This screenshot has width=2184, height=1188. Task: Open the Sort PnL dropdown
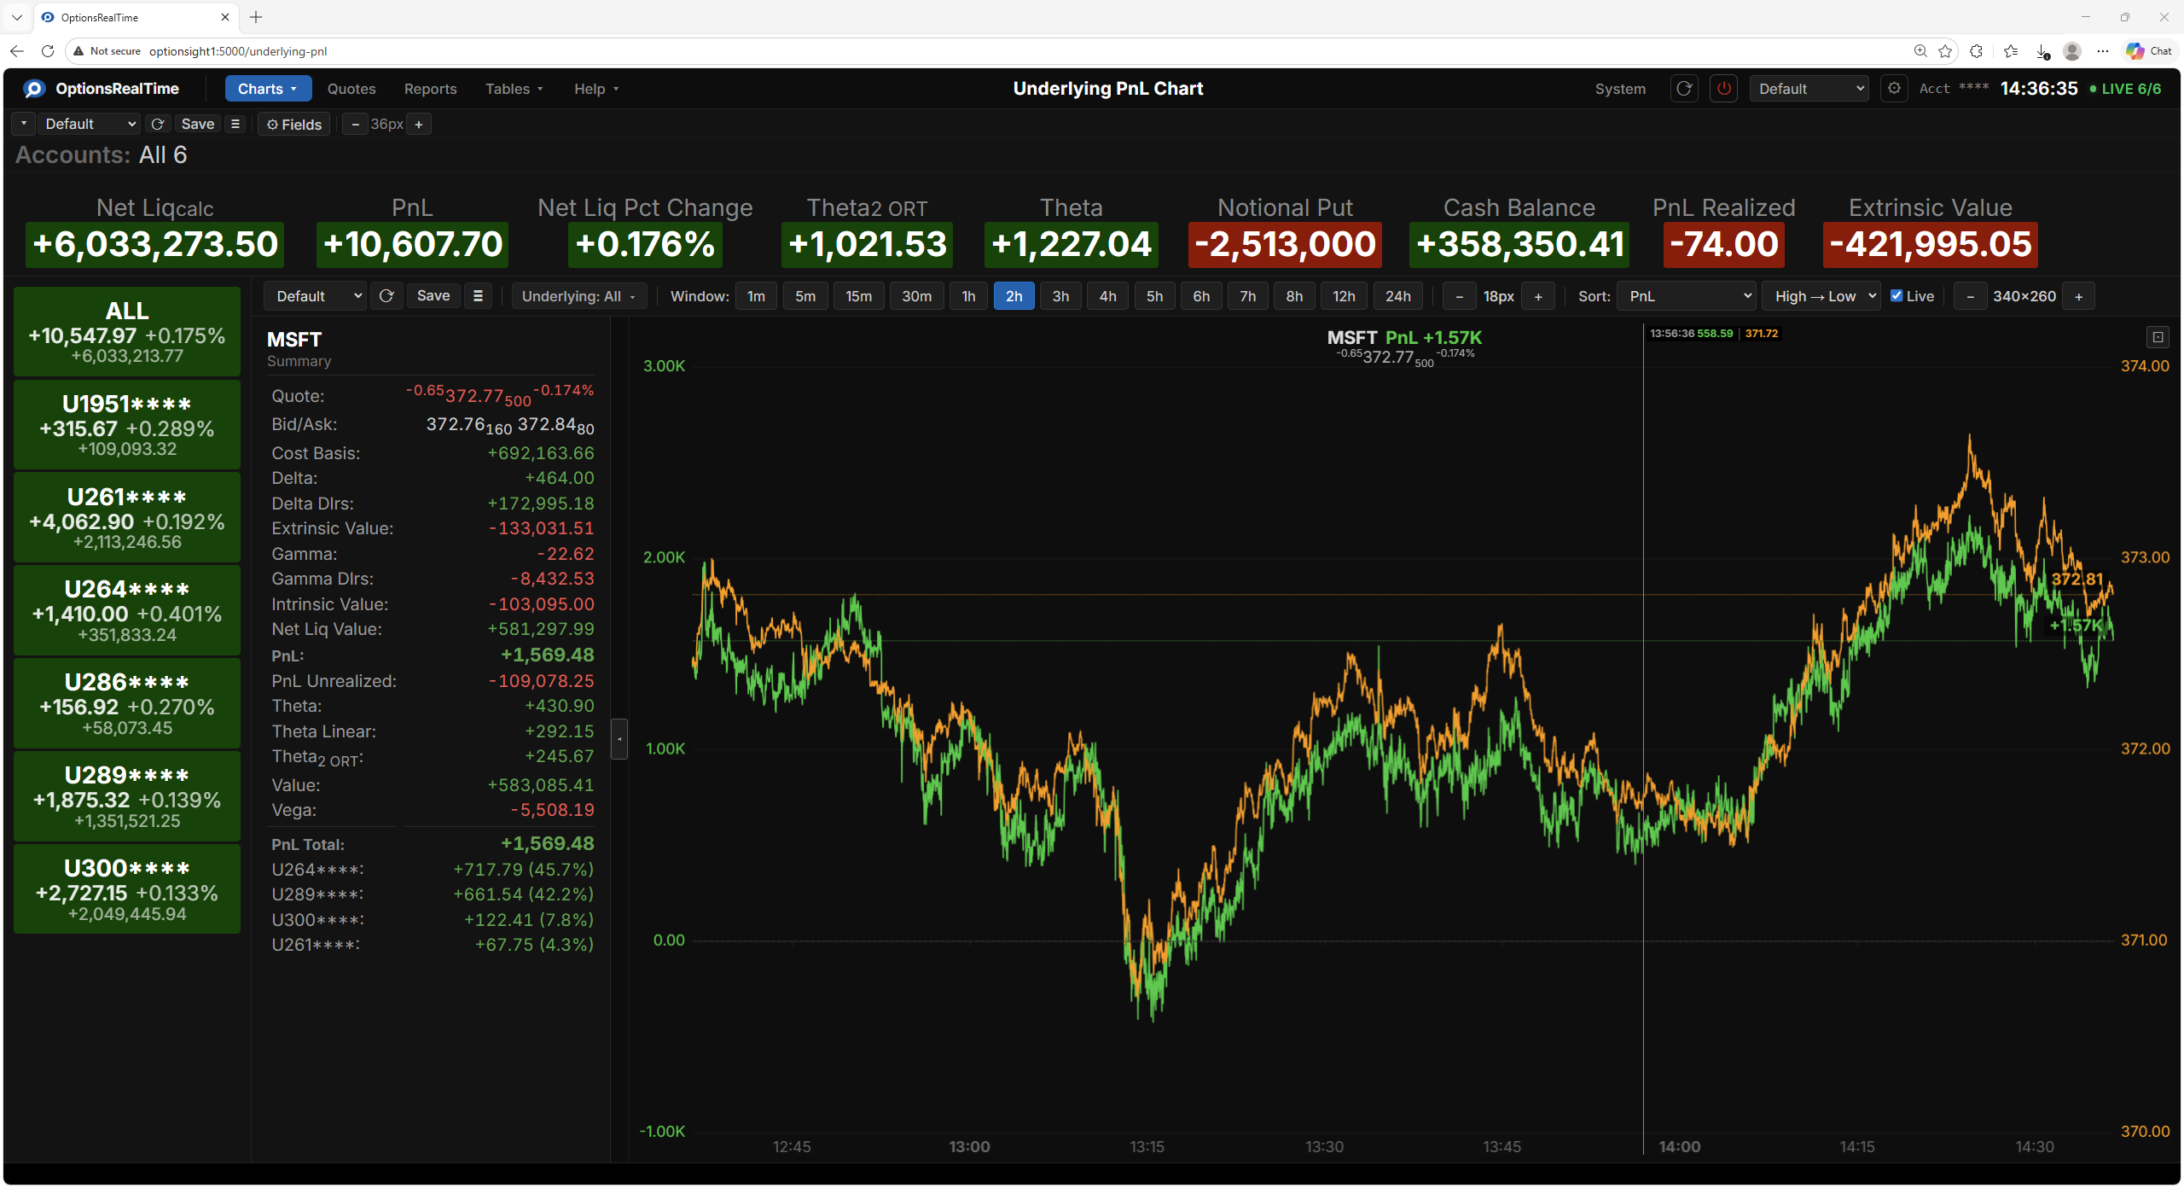pos(1686,296)
